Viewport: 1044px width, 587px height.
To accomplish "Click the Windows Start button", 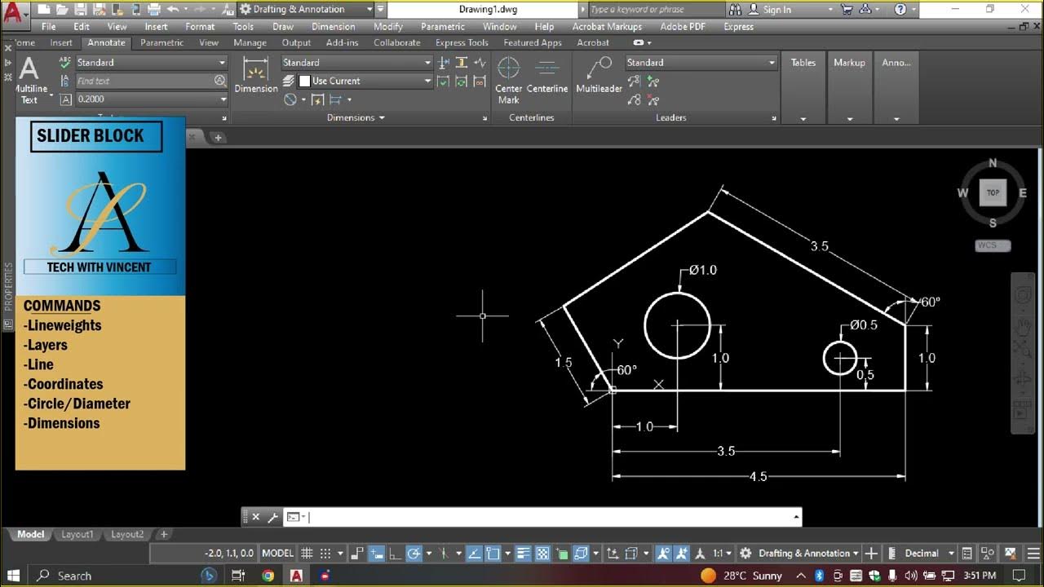I will tap(14, 576).
